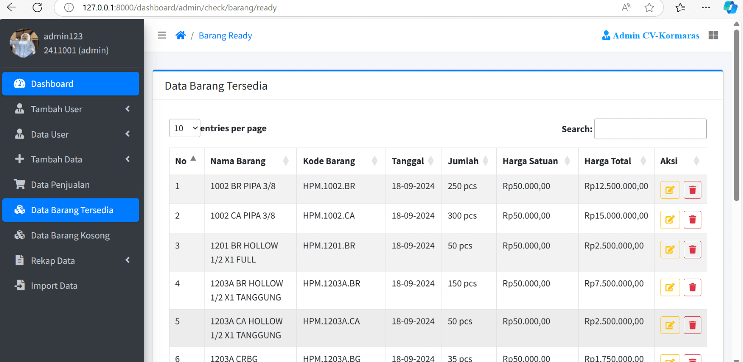The image size is (743, 362).
Task: Open Dashboard in the sidebar
Action: 71,84
